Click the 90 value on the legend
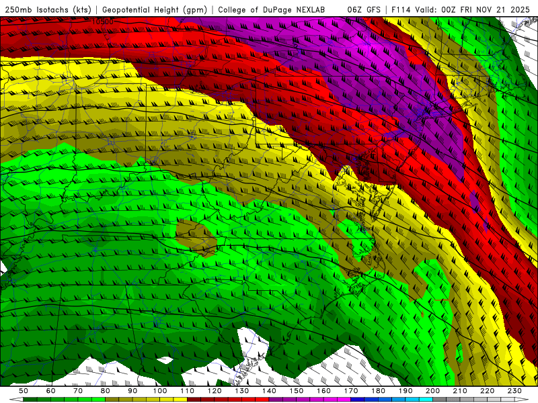The width and height of the screenshot is (538, 403). 132,391
